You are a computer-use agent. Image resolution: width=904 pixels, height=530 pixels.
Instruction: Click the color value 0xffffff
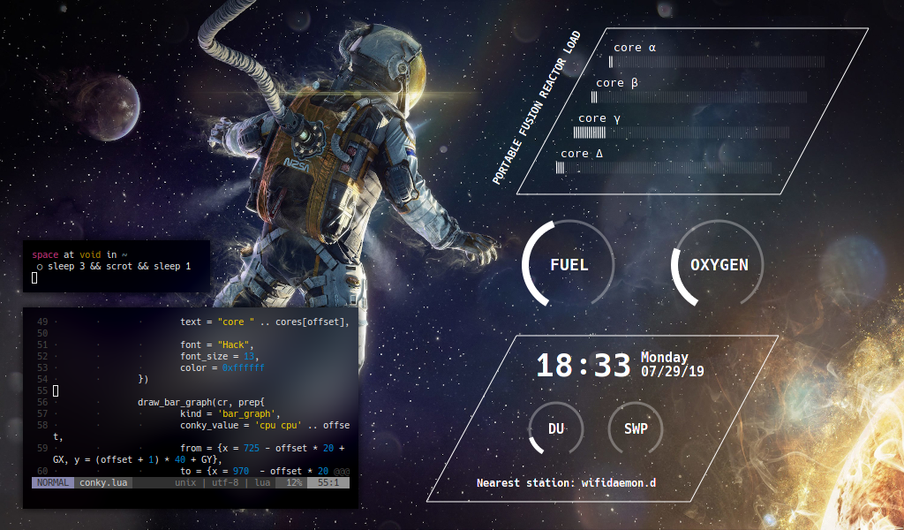tap(244, 367)
